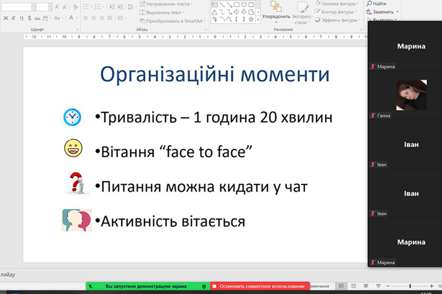Click the slide title Організаційні моменти
The width and height of the screenshot is (442, 294).
point(215,74)
